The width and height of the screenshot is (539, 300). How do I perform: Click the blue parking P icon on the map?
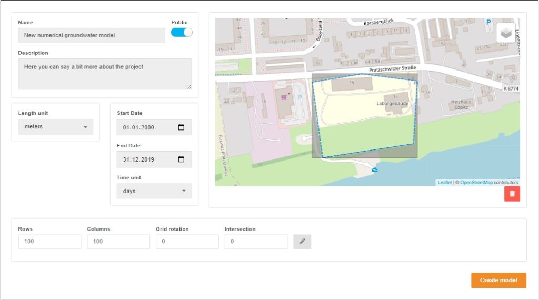point(488,23)
